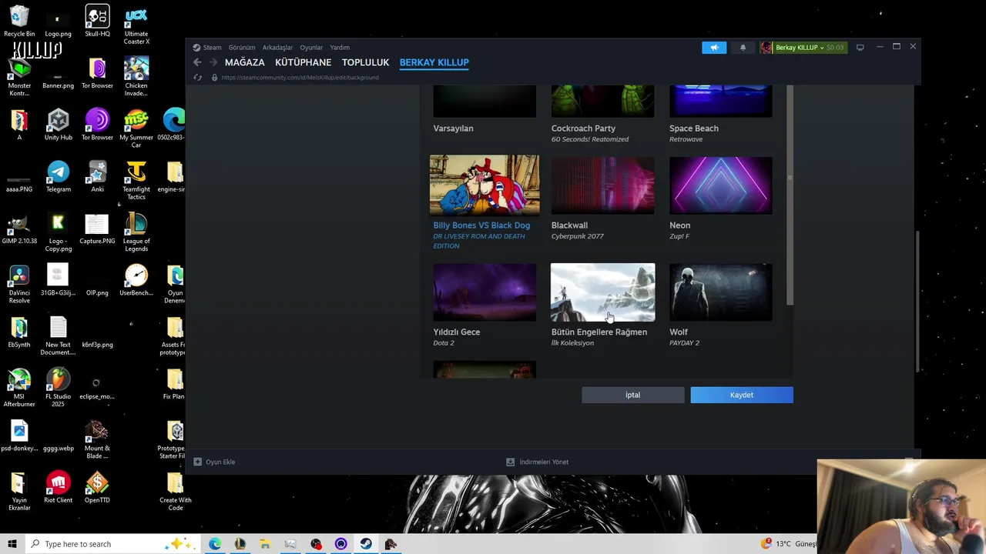This screenshot has height=554, width=986.
Task: Click the Steam icon in the taskbar
Action: point(366,544)
